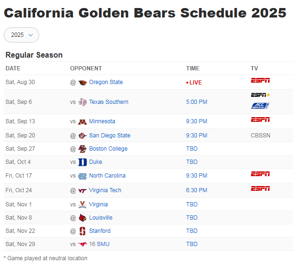Click the San Diego State logo
Screen dimensions: 293x264
click(x=82, y=136)
